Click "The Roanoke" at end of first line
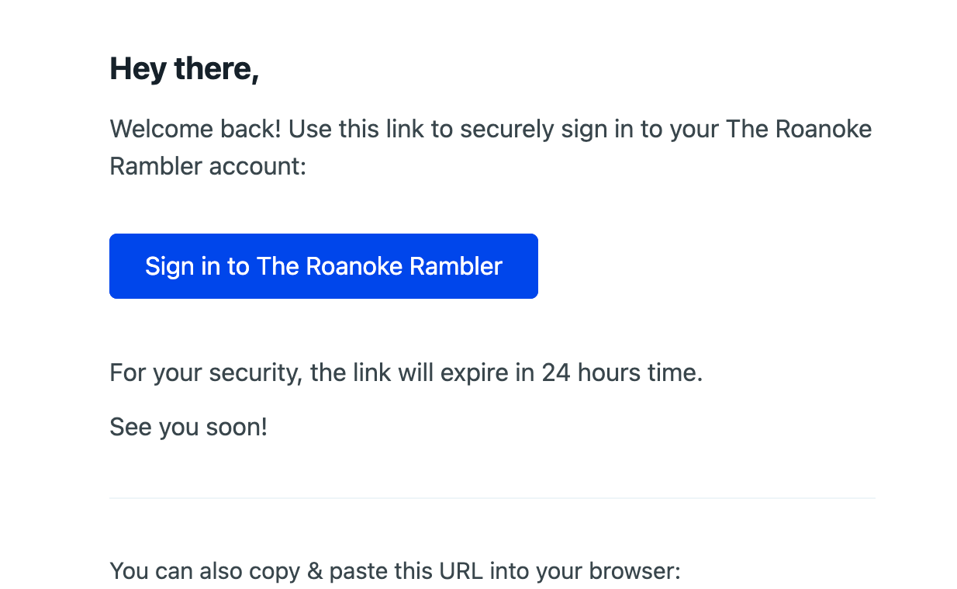The height and width of the screenshot is (589, 957). pos(799,129)
